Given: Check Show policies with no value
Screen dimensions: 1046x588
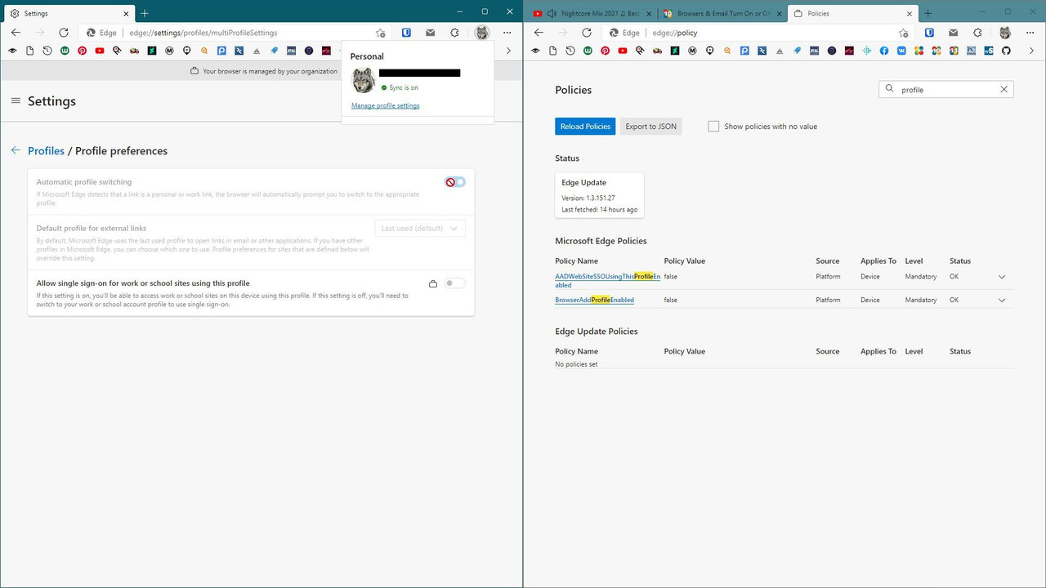Looking at the screenshot, I should (713, 127).
